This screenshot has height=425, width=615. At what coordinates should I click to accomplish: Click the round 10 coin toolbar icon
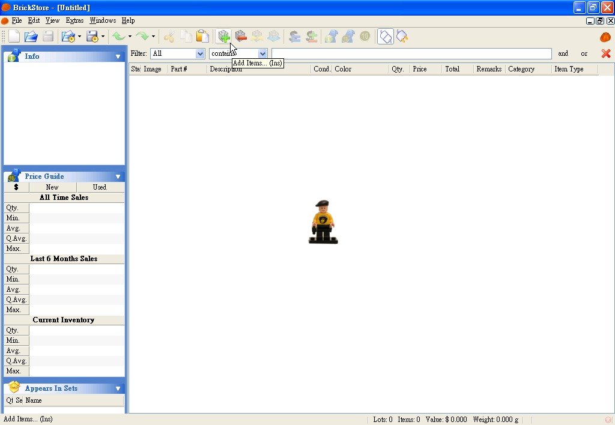[365, 37]
